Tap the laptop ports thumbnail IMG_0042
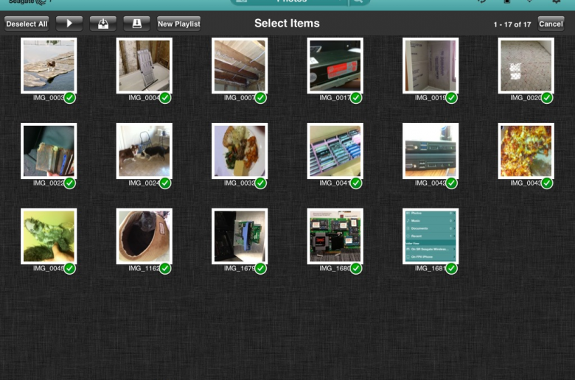Screen dimensions: 575x380 [x=431, y=151]
